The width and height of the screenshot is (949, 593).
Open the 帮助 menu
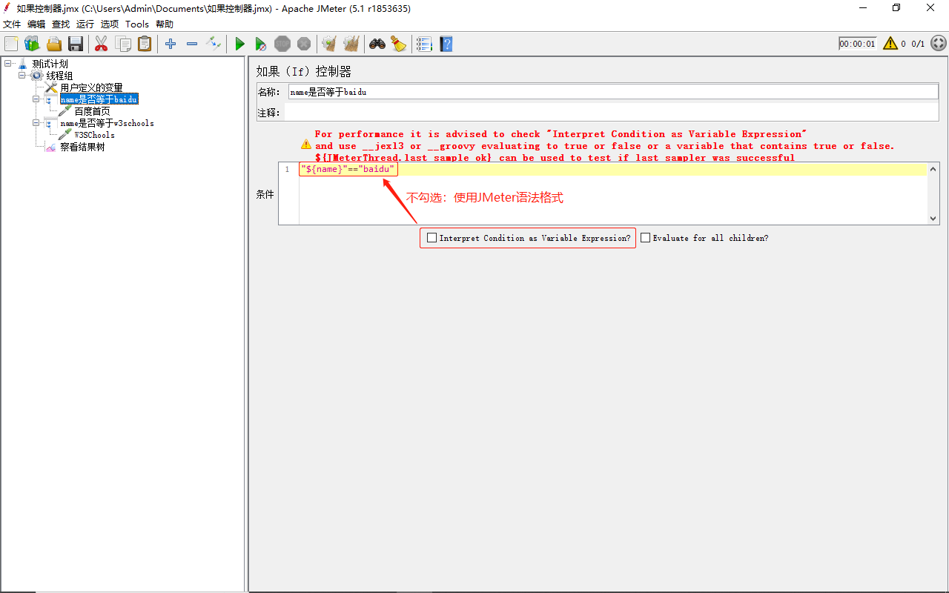165,24
